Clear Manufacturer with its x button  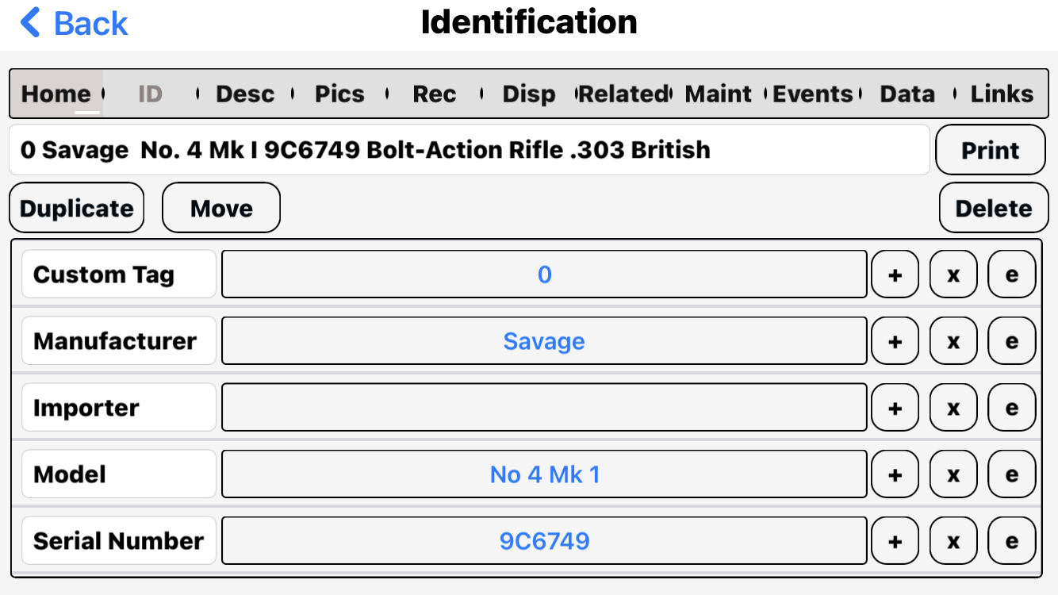tap(953, 341)
